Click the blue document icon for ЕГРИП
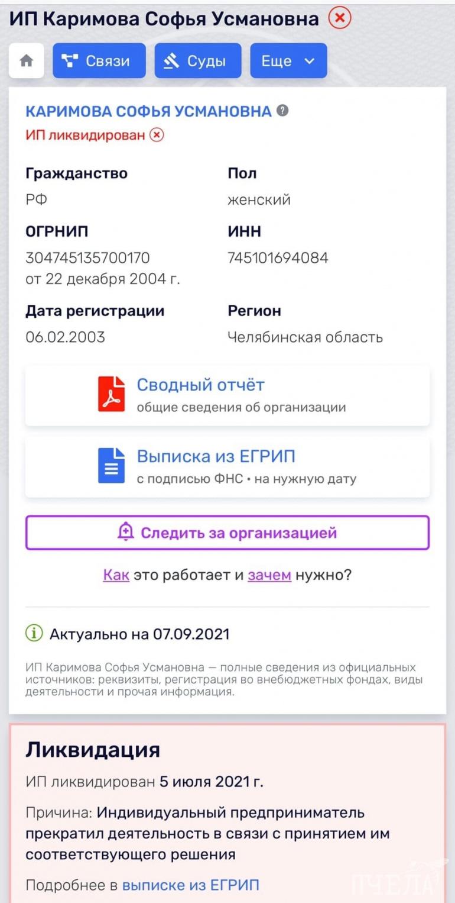 (111, 466)
